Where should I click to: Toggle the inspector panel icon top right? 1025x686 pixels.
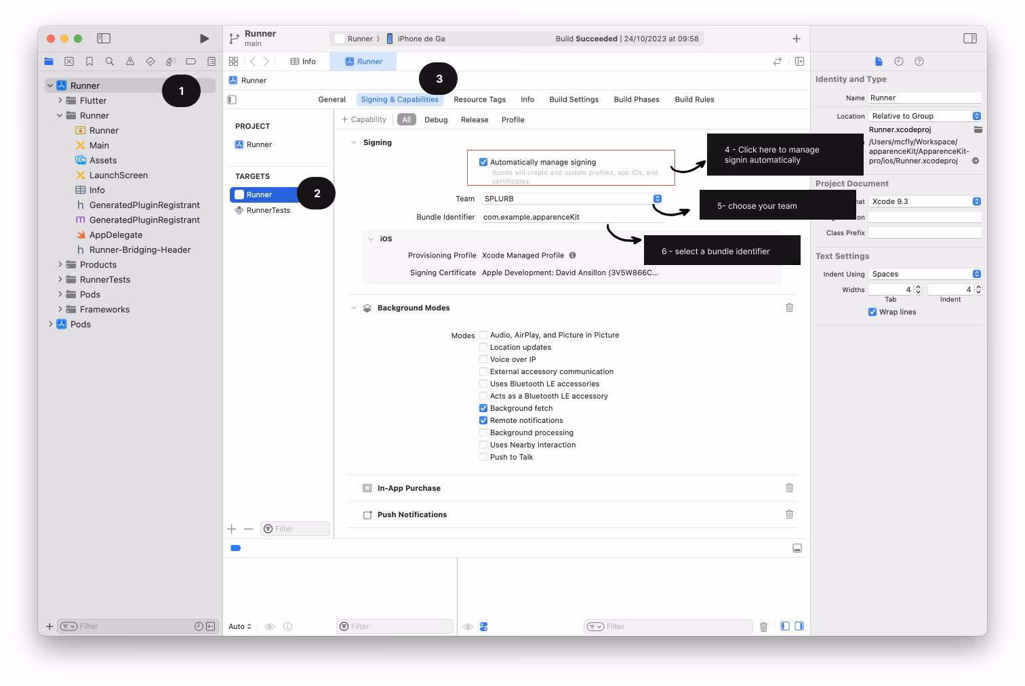[970, 39]
